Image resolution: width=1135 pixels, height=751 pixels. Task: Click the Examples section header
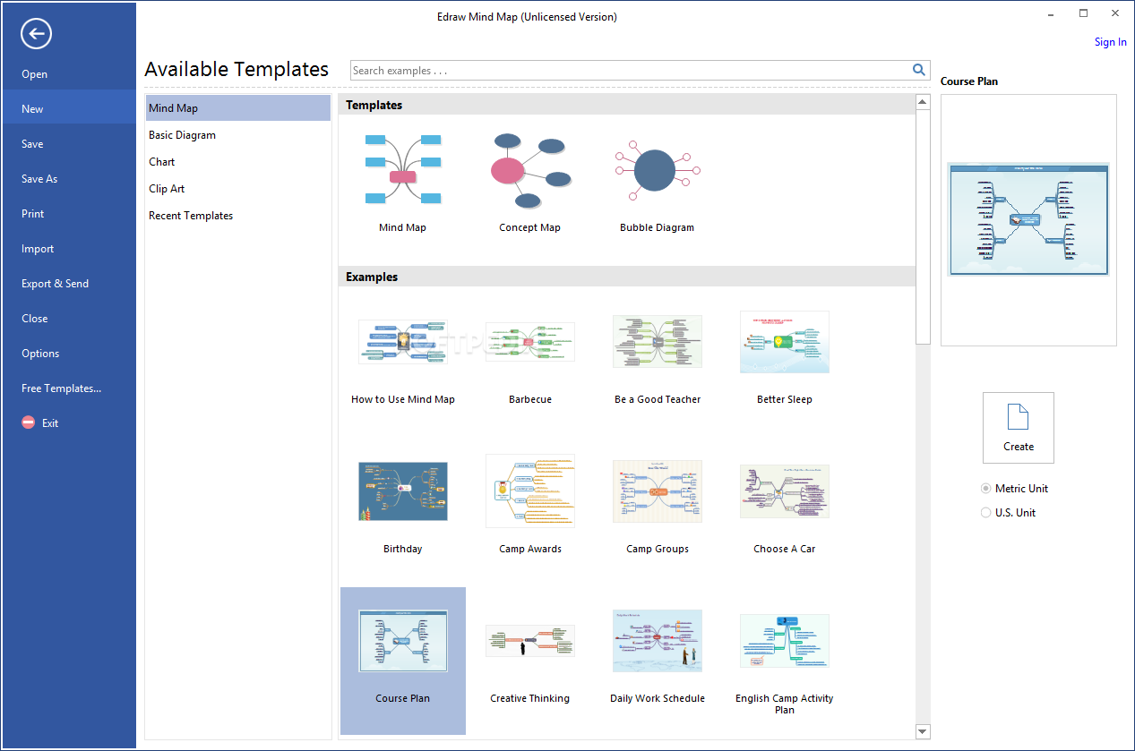pyautogui.click(x=627, y=277)
